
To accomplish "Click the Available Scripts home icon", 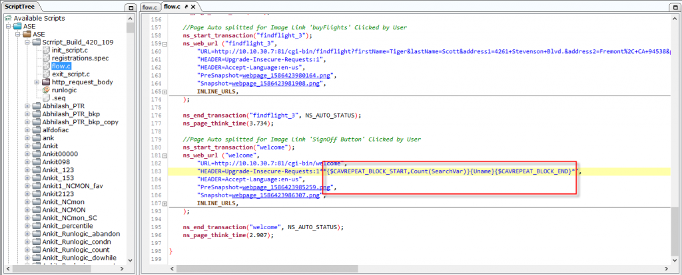I will tap(8, 18).
